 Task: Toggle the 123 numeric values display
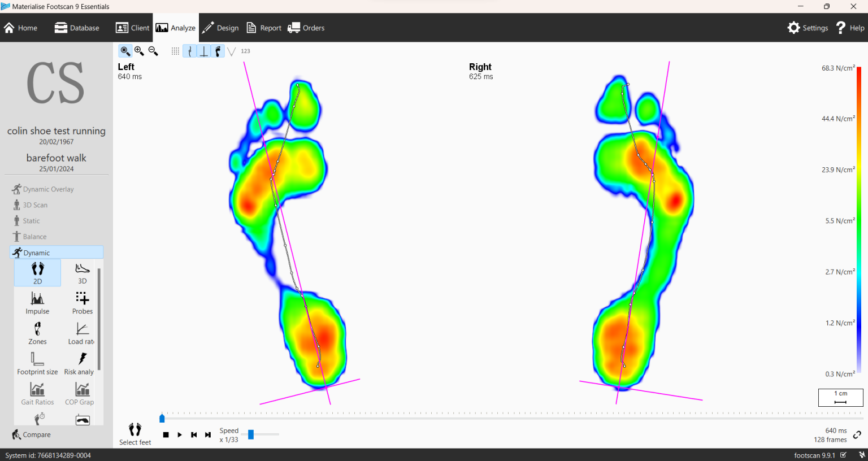point(245,51)
